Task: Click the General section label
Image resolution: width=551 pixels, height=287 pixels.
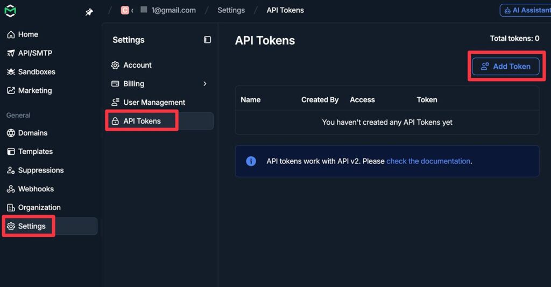Action: (x=18, y=115)
